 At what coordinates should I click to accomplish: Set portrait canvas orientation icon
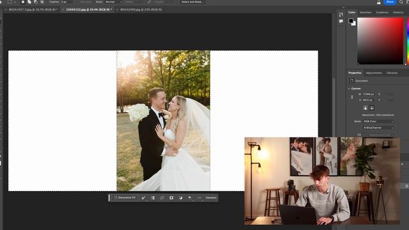tap(366, 108)
